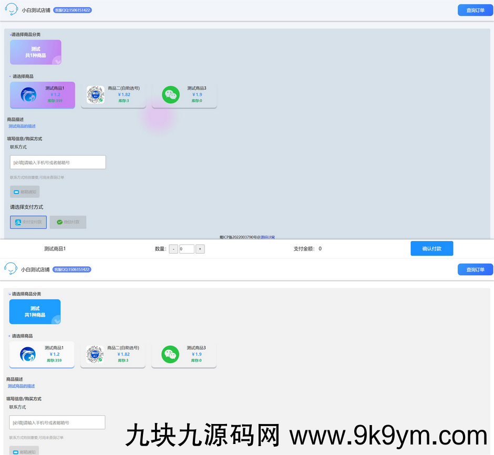Click the contact input field for phone or email
Viewport: 494px width, 455px height.
pyautogui.click(x=58, y=162)
